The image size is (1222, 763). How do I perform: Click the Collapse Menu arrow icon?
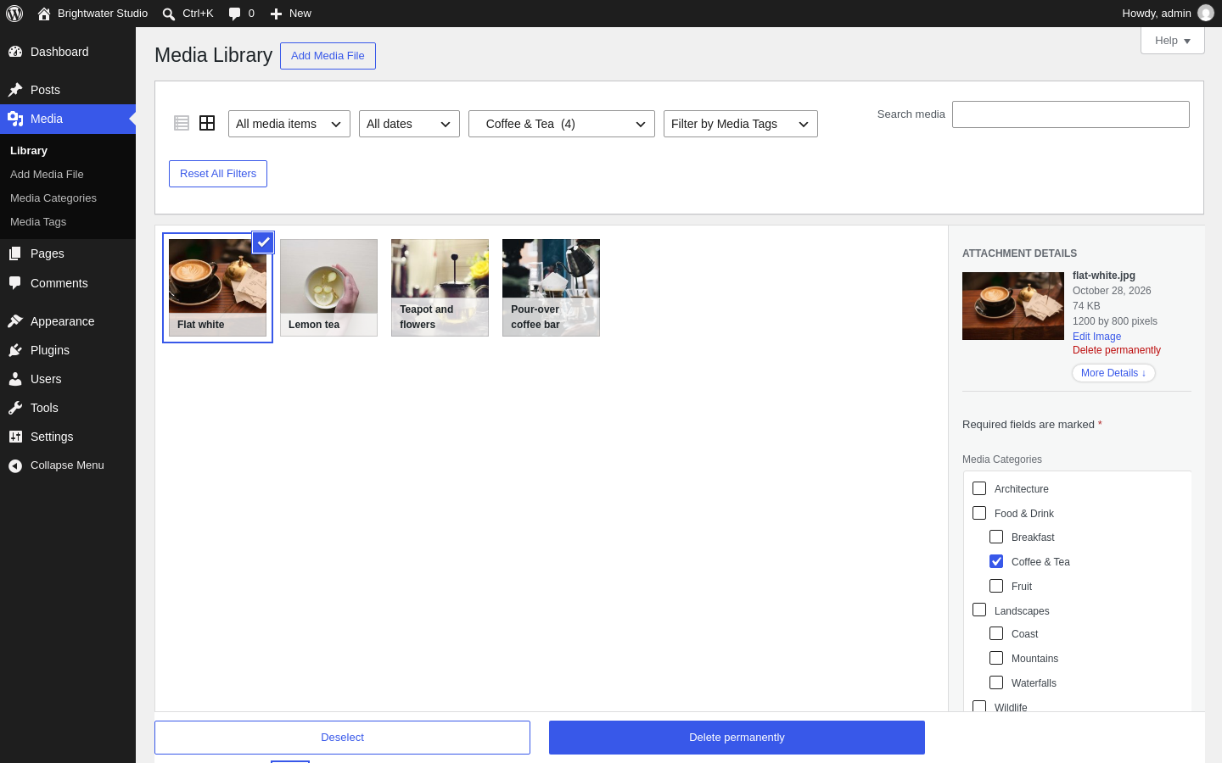pos(15,465)
